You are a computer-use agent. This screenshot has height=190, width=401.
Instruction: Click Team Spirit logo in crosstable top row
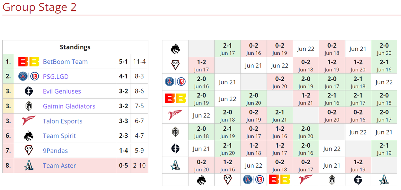[x=175, y=49]
